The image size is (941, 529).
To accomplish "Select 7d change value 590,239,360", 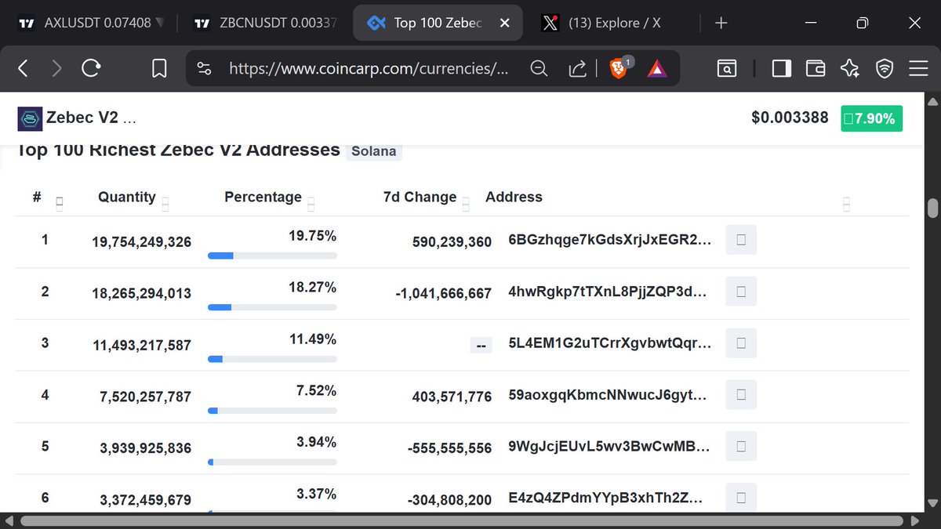I will tap(452, 242).
